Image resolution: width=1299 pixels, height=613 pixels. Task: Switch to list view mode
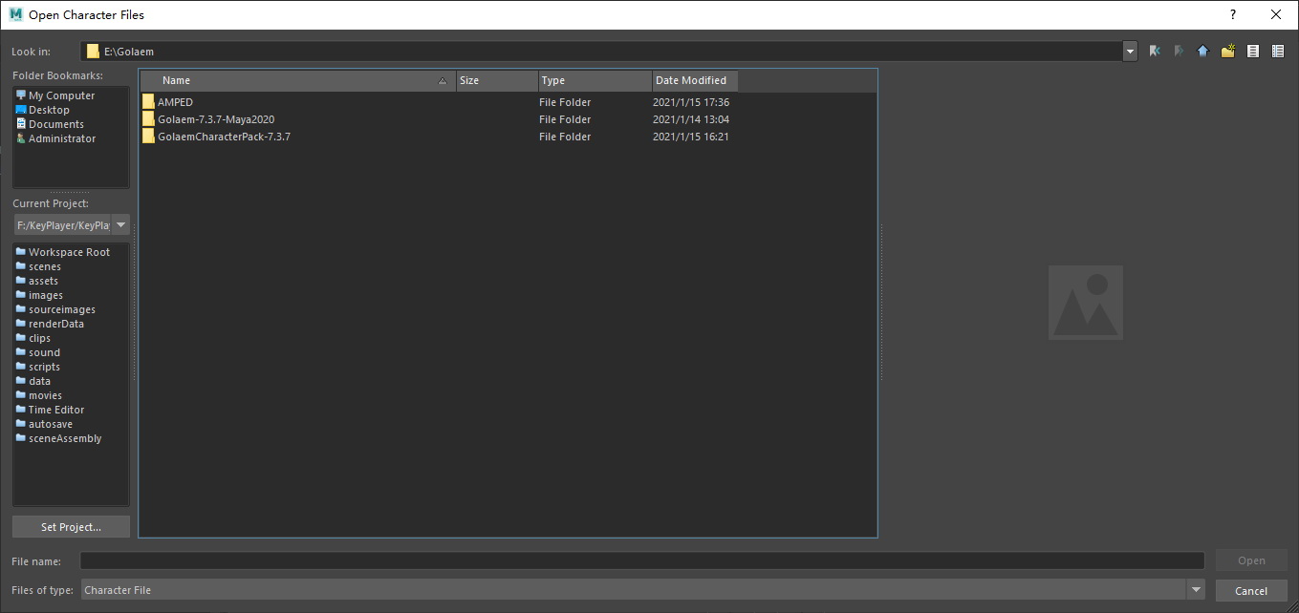click(1253, 52)
